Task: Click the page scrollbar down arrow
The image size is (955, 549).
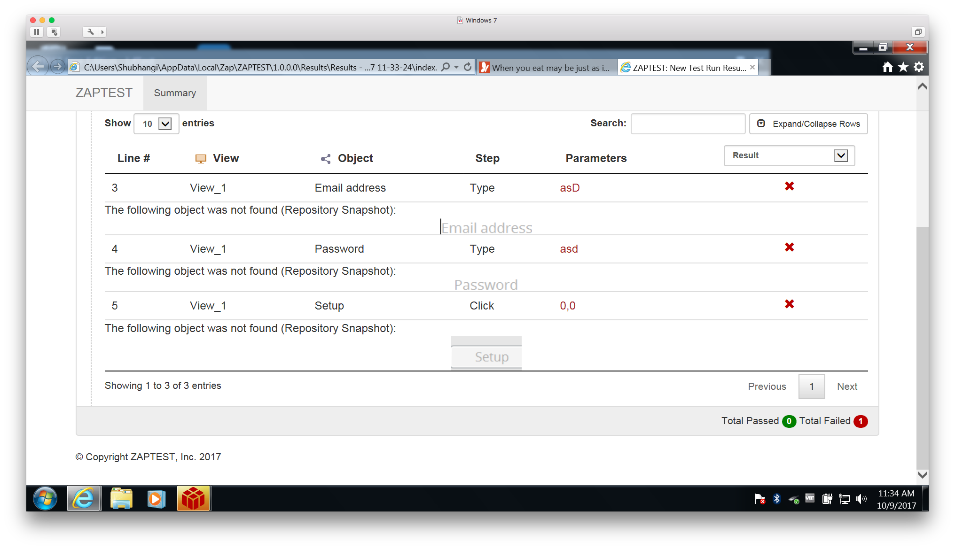Action: point(923,475)
